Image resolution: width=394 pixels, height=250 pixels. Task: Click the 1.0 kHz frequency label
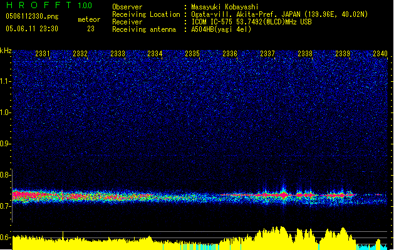tap(5, 112)
